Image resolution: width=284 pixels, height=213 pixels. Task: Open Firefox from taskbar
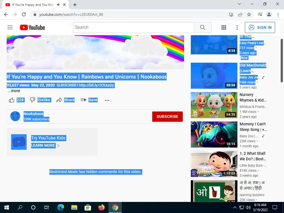coord(102,207)
